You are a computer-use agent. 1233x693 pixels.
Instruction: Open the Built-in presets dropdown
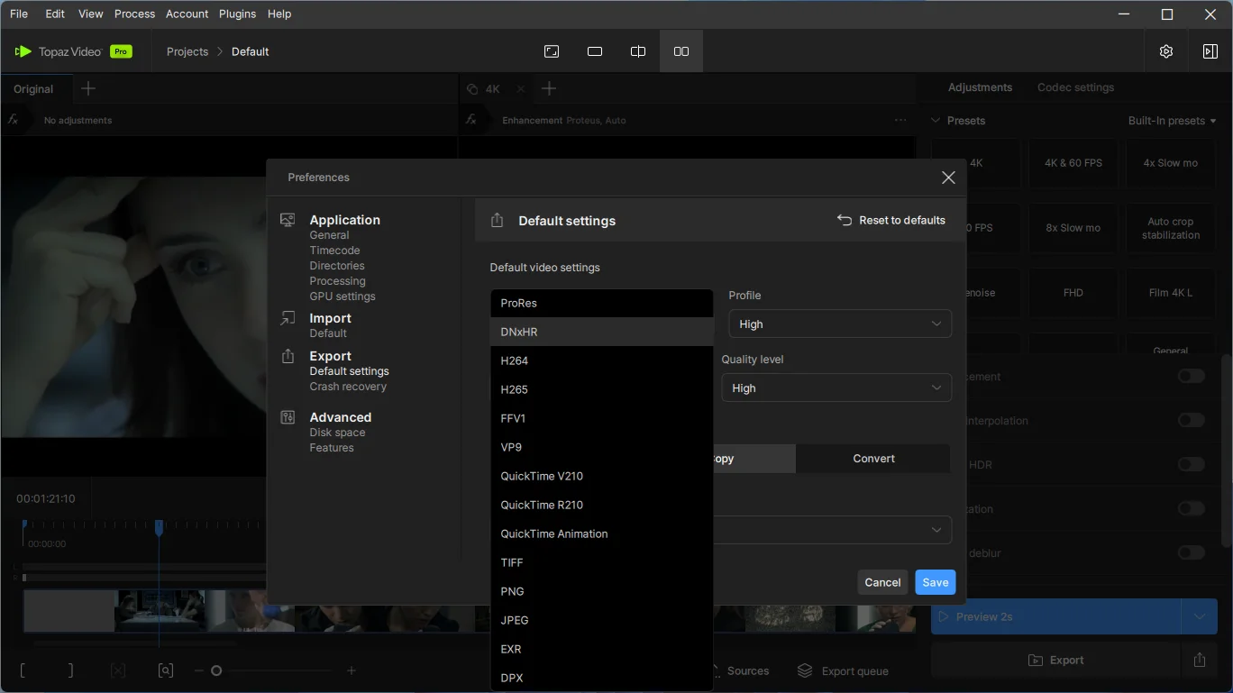(x=1172, y=121)
